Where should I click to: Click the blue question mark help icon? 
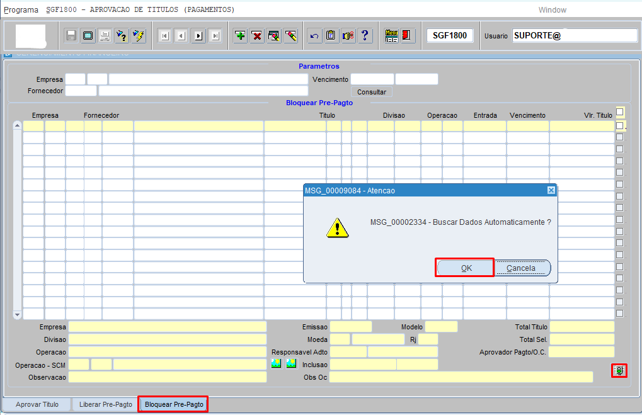[x=364, y=36]
